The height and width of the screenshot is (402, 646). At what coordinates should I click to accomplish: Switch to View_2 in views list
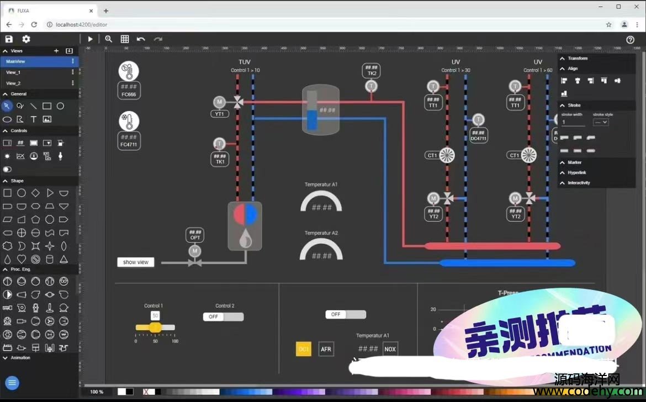[13, 83]
